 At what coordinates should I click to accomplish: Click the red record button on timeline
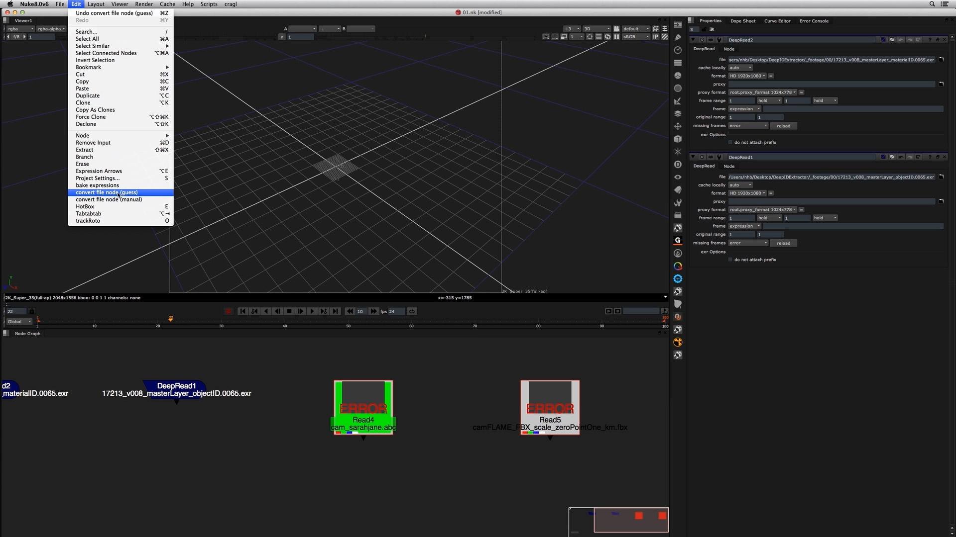point(228,311)
